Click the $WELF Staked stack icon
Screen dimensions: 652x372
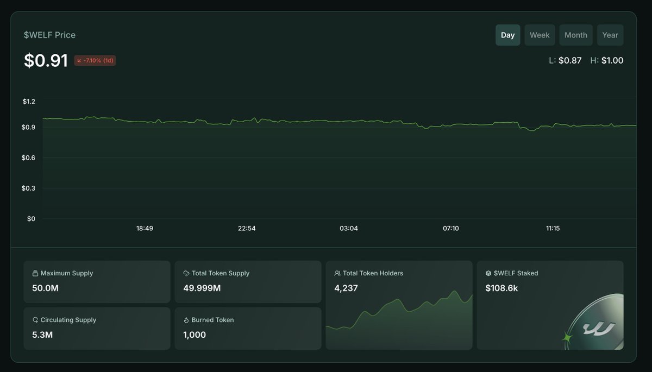click(x=488, y=273)
